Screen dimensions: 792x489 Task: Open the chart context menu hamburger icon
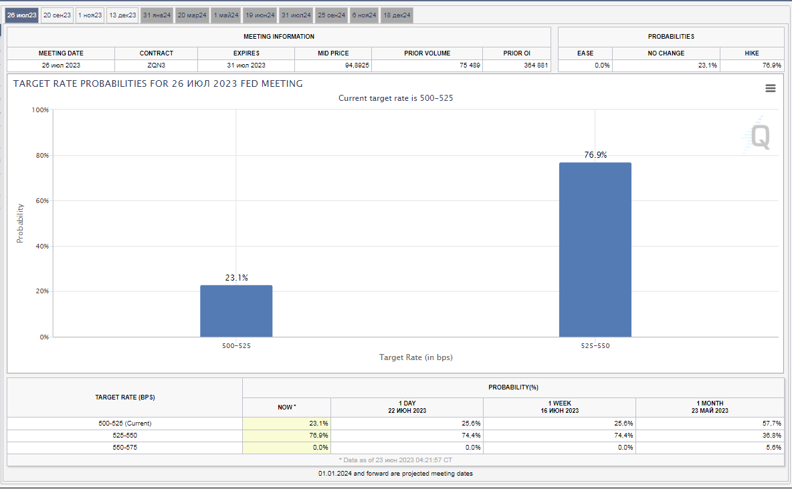771,88
